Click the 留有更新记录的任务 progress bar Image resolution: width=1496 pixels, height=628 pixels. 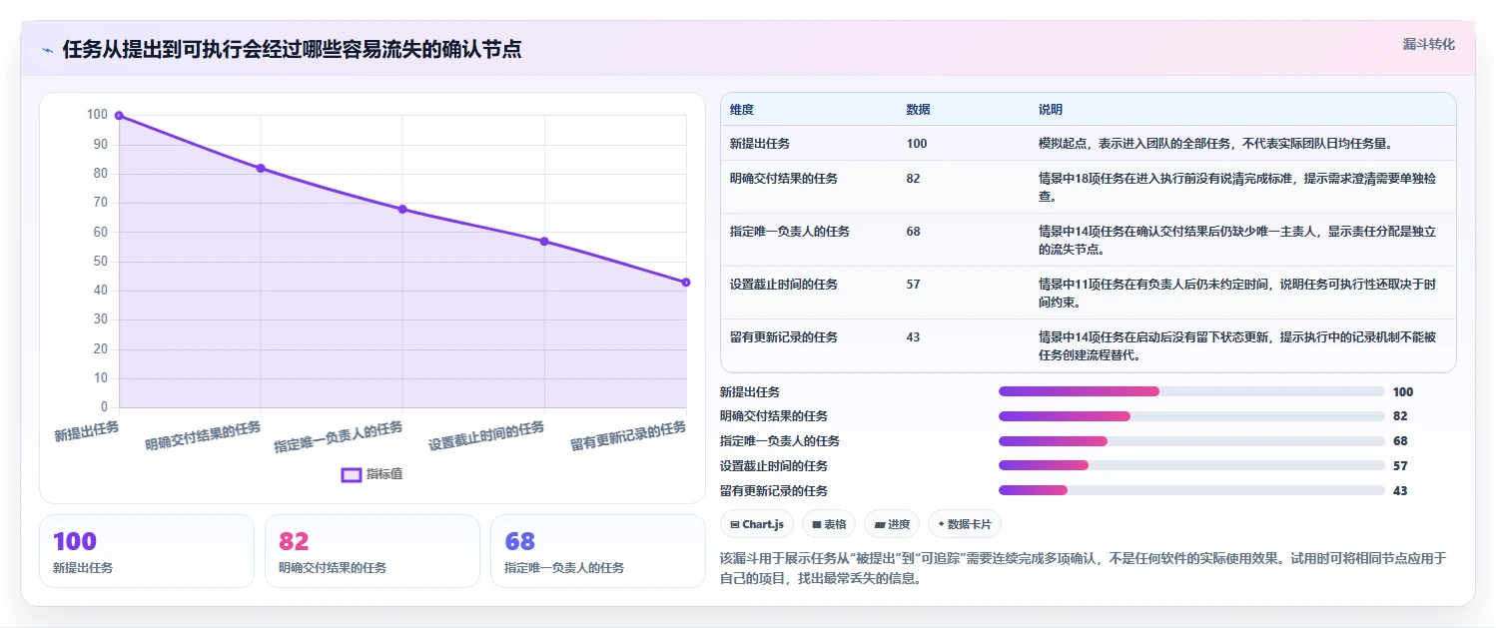(1191, 490)
